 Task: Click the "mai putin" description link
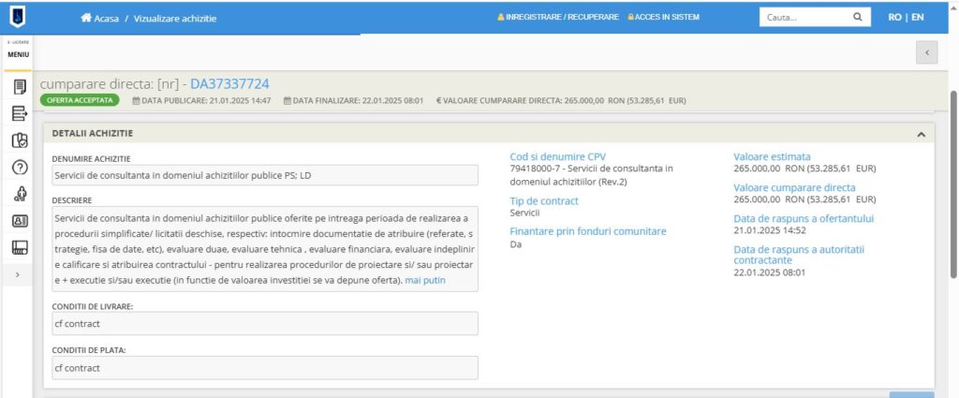[425, 281]
